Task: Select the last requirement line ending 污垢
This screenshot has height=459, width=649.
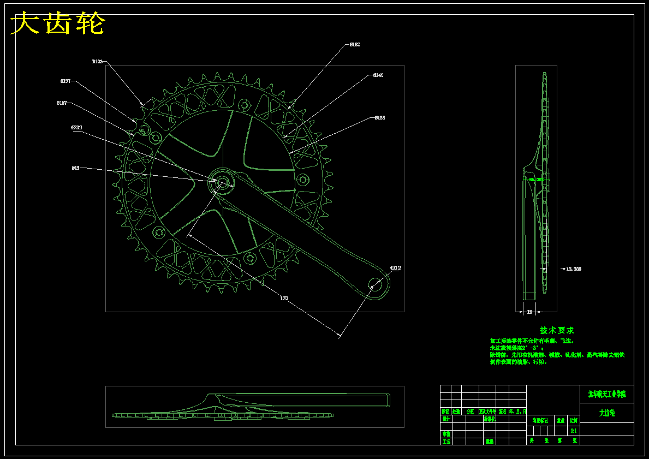Action: pos(519,362)
